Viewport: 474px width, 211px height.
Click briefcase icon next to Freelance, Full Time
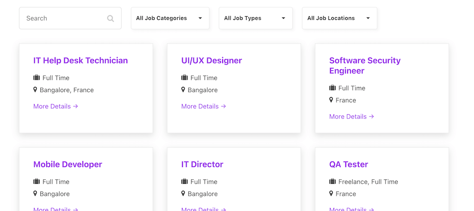pos(332,181)
